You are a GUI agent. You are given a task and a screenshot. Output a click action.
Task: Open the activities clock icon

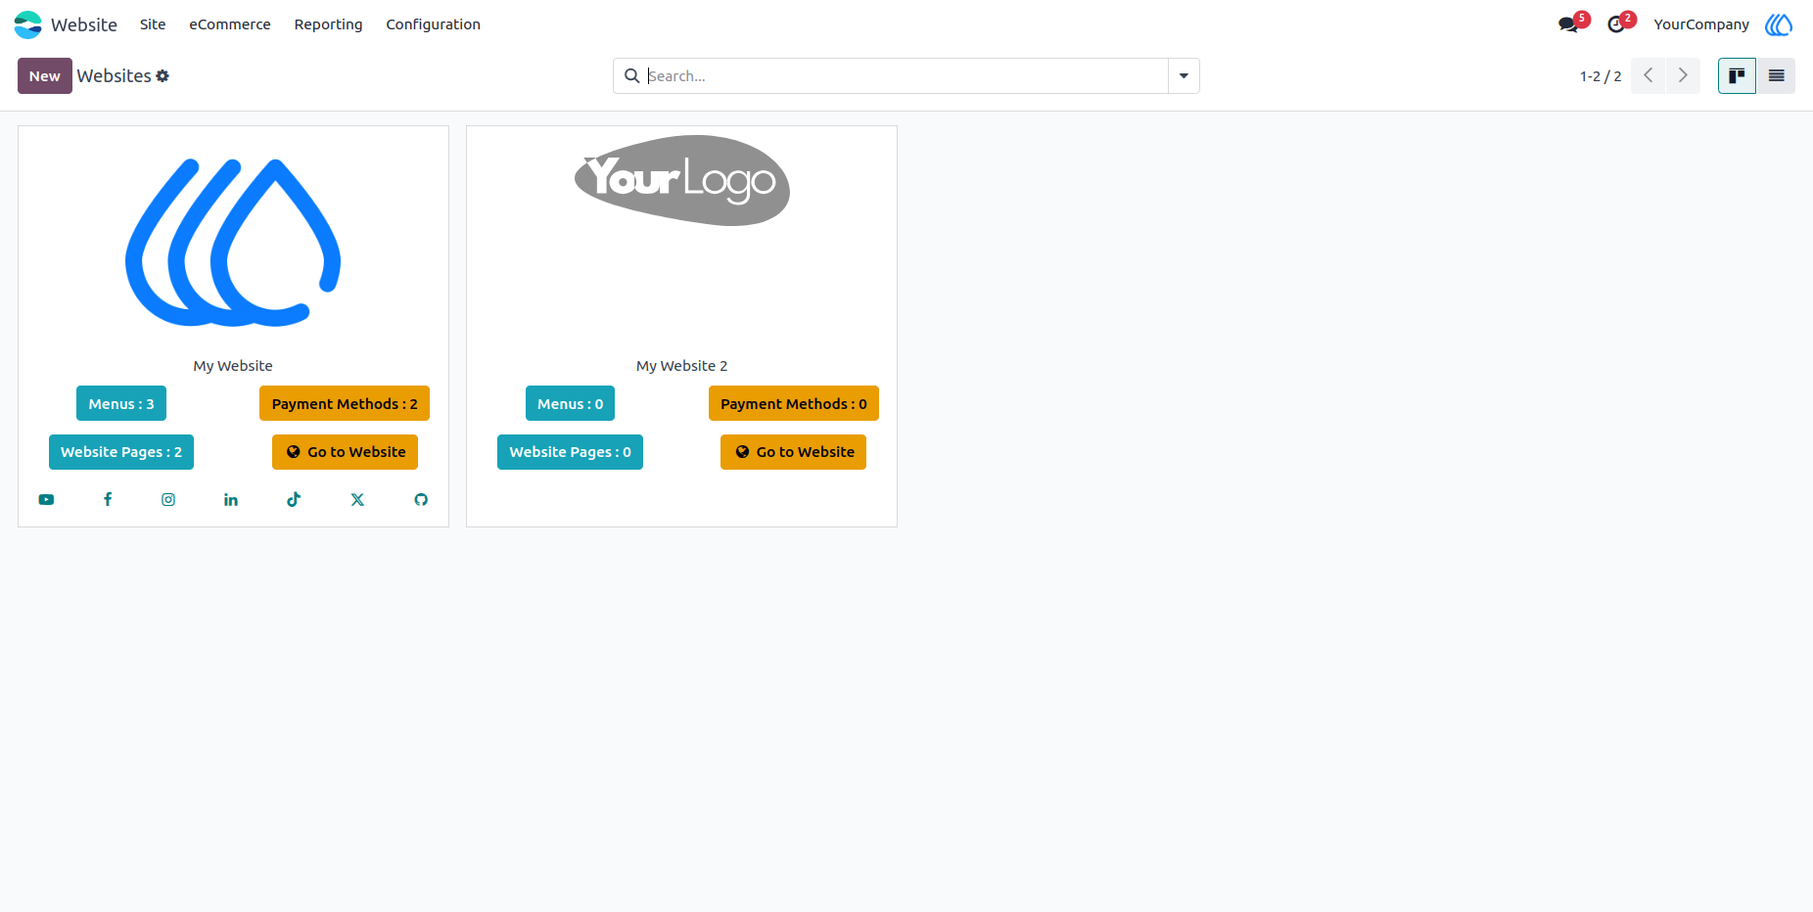pos(1616,24)
